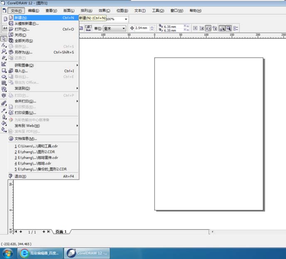286x259 pixels.
Task: Open recent file 咖啡宣传.cdr
Action: pos(37,157)
